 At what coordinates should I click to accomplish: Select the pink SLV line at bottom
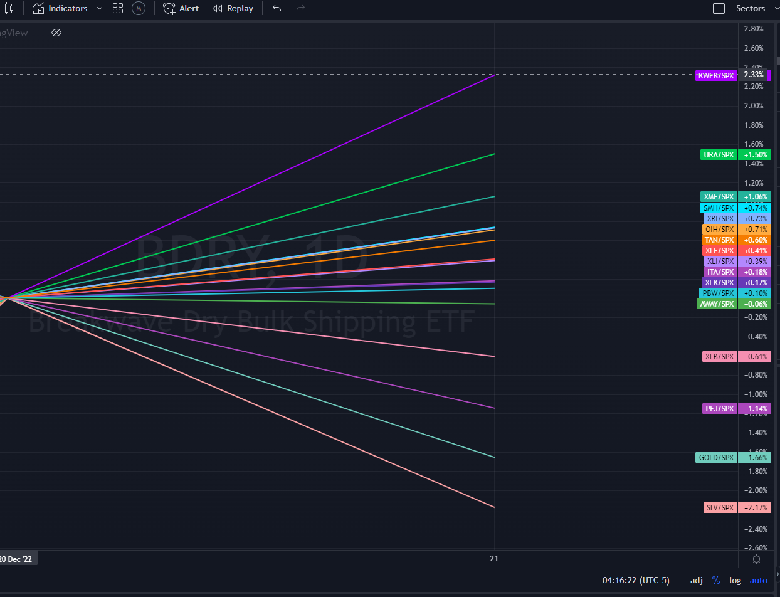(x=251, y=403)
